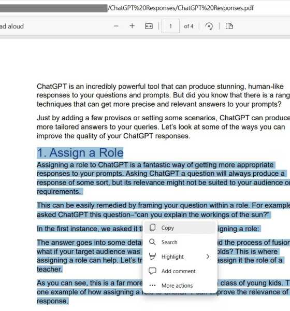
Task: Click the word 'response.' ending the selection
Action: tap(52, 301)
